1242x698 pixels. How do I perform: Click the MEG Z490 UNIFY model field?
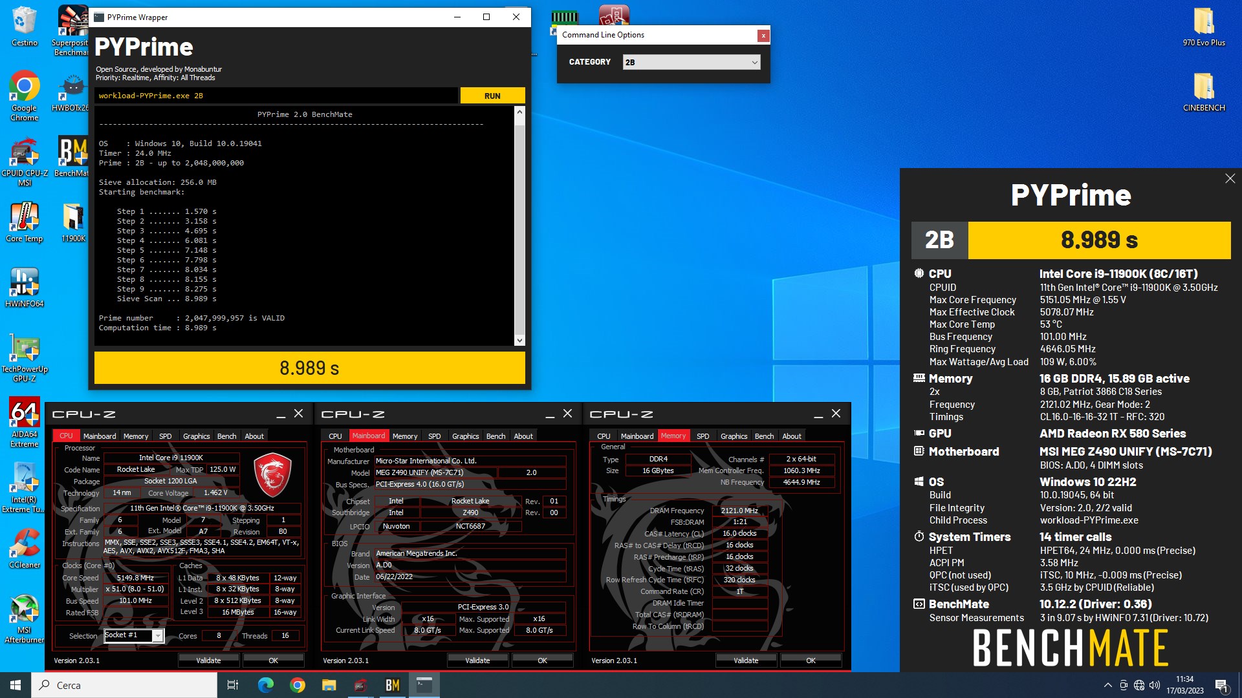click(435, 472)
